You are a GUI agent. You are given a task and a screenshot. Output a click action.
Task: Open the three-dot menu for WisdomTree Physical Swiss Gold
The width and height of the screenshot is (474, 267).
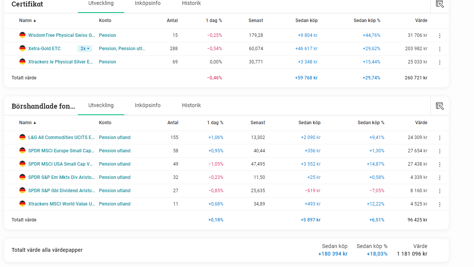[440, 36]
